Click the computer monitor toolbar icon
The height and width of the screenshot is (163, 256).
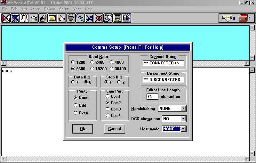click(x=117, y=18)
